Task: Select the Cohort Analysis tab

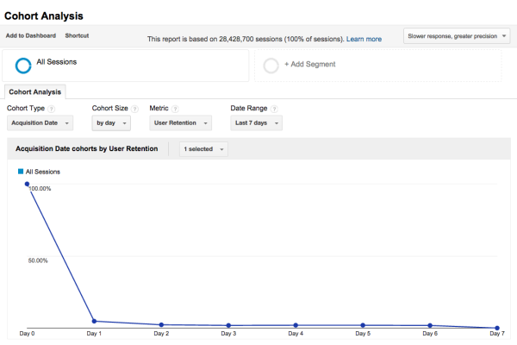Action: 35,92
